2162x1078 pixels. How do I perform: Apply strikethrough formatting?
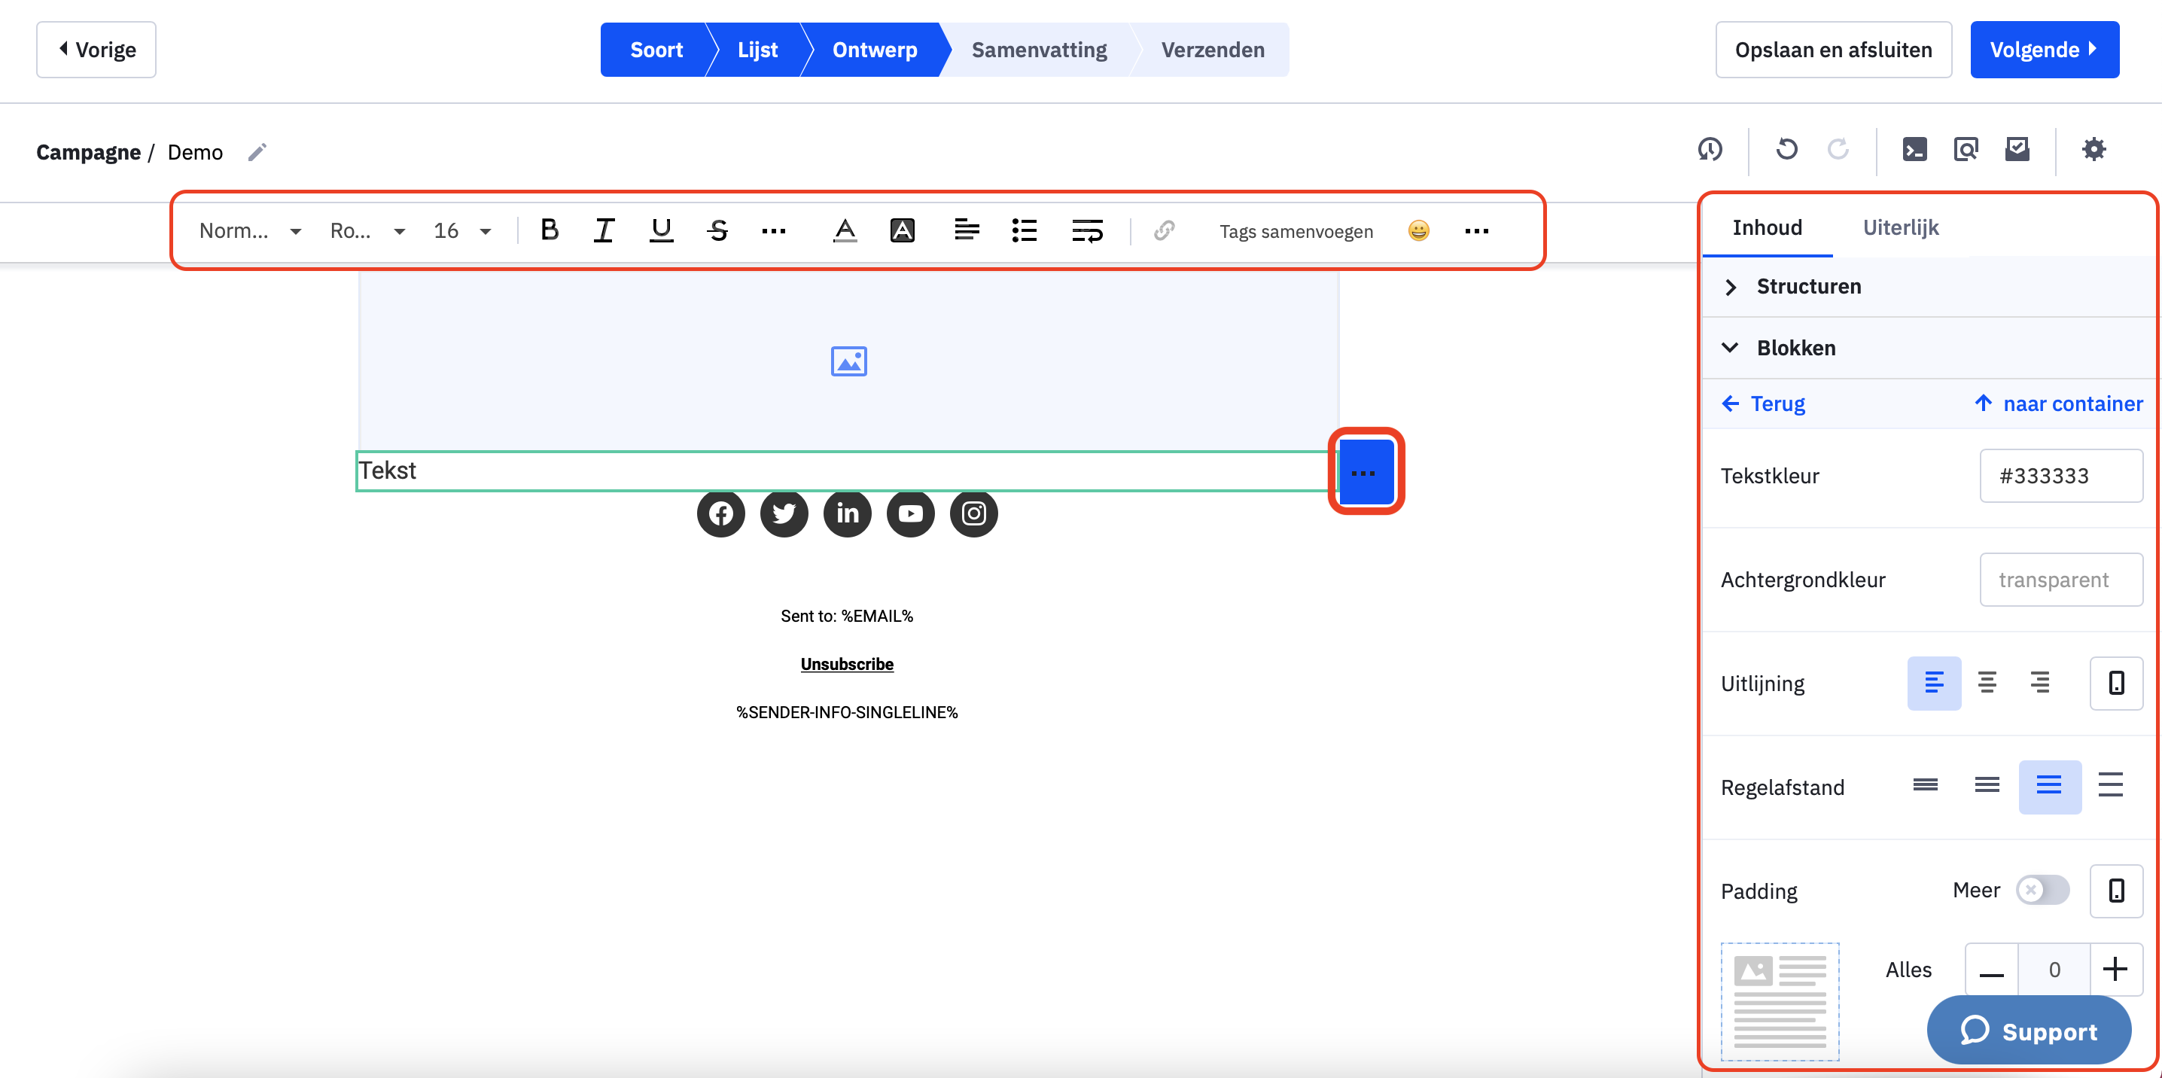coord(717,230)
